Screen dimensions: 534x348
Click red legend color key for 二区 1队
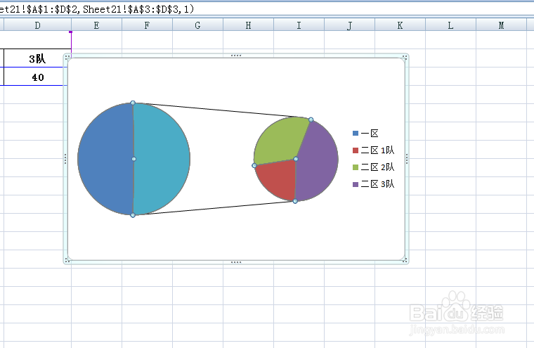pos(356,150)
